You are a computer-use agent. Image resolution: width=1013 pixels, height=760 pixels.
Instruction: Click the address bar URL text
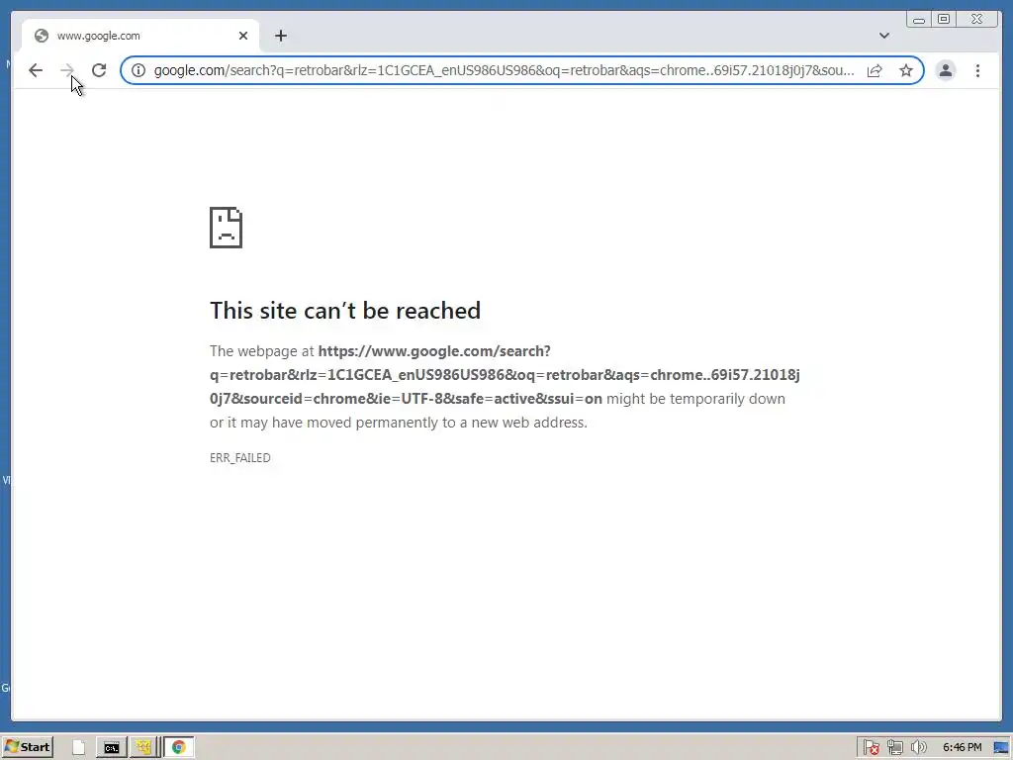504,70
